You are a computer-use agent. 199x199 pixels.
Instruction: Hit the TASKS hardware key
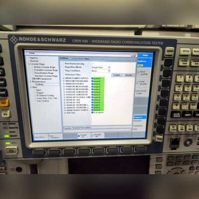[159, 139]
